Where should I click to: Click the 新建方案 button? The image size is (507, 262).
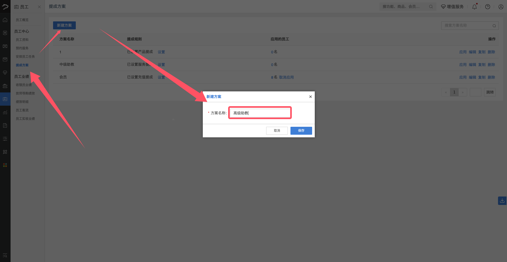coord(64,25)
